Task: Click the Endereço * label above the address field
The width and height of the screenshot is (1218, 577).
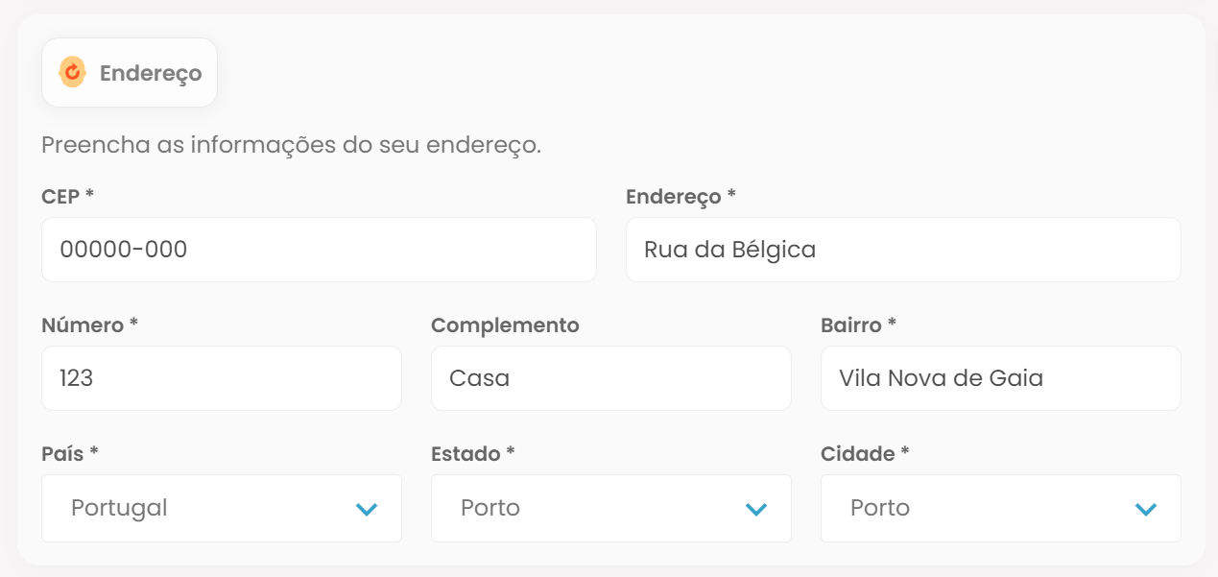Action: (681, 196)
